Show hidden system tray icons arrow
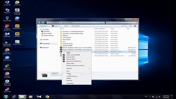 pos(150,97)
